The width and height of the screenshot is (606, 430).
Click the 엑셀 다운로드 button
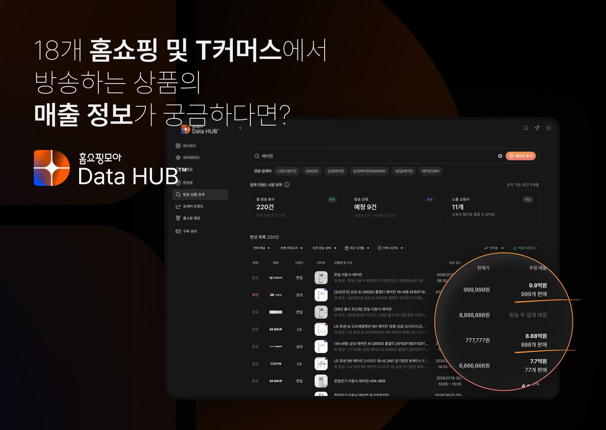[x=524, y=248]
